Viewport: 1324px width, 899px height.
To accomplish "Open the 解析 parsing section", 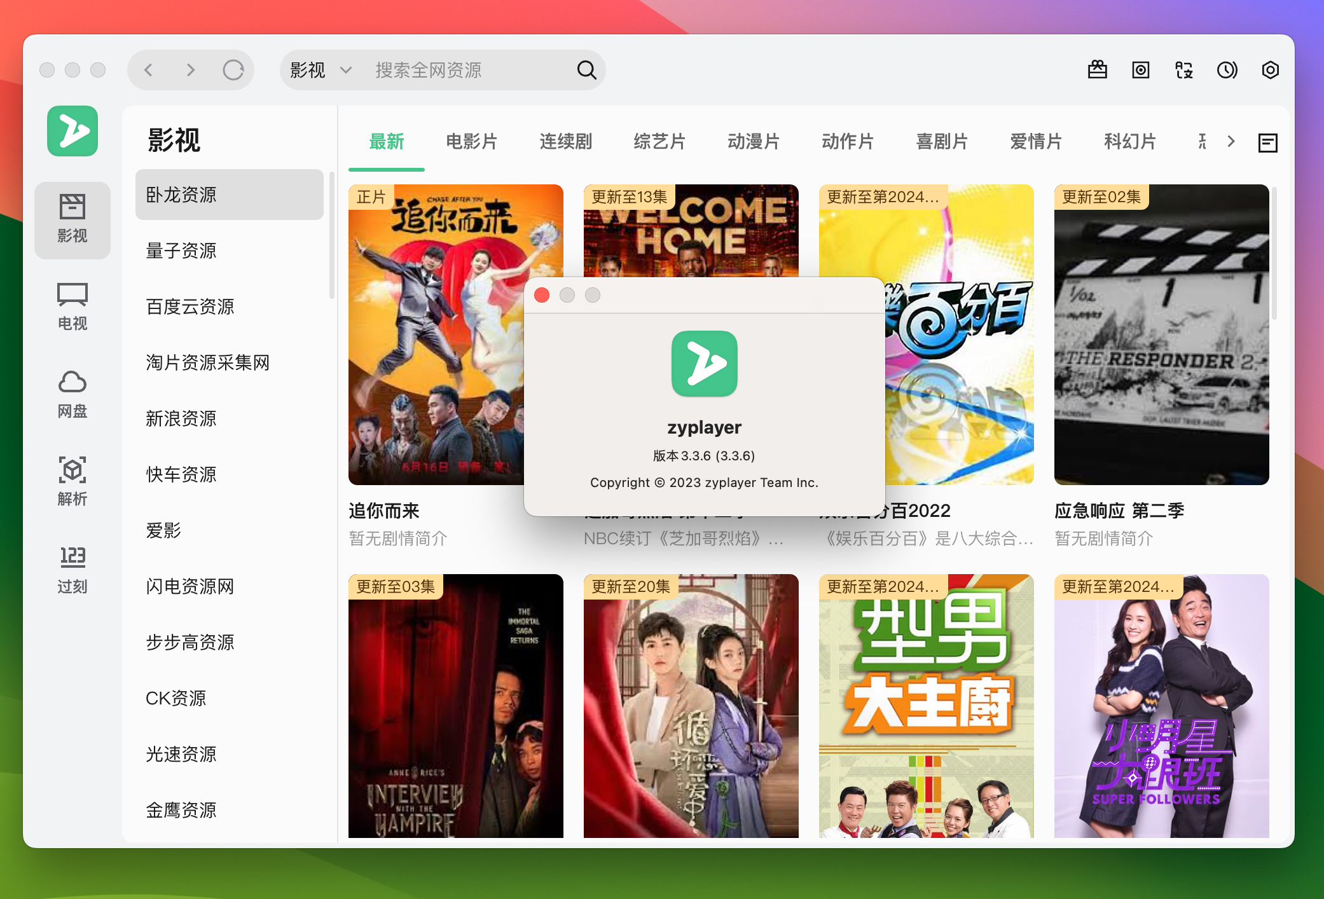I will click(x=72, y=482).
